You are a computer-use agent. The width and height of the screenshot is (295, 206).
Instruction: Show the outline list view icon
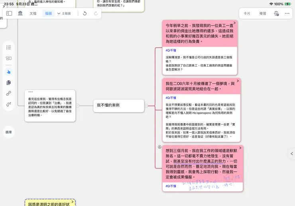[x=9, y=47]
